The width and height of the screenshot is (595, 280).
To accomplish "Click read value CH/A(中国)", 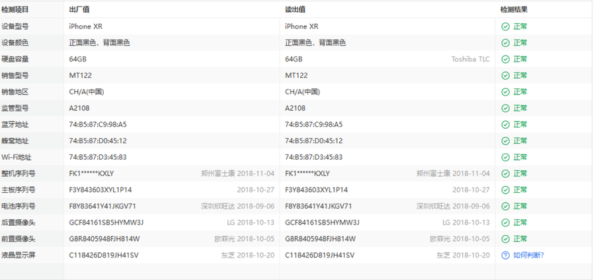I will (302, 92).
